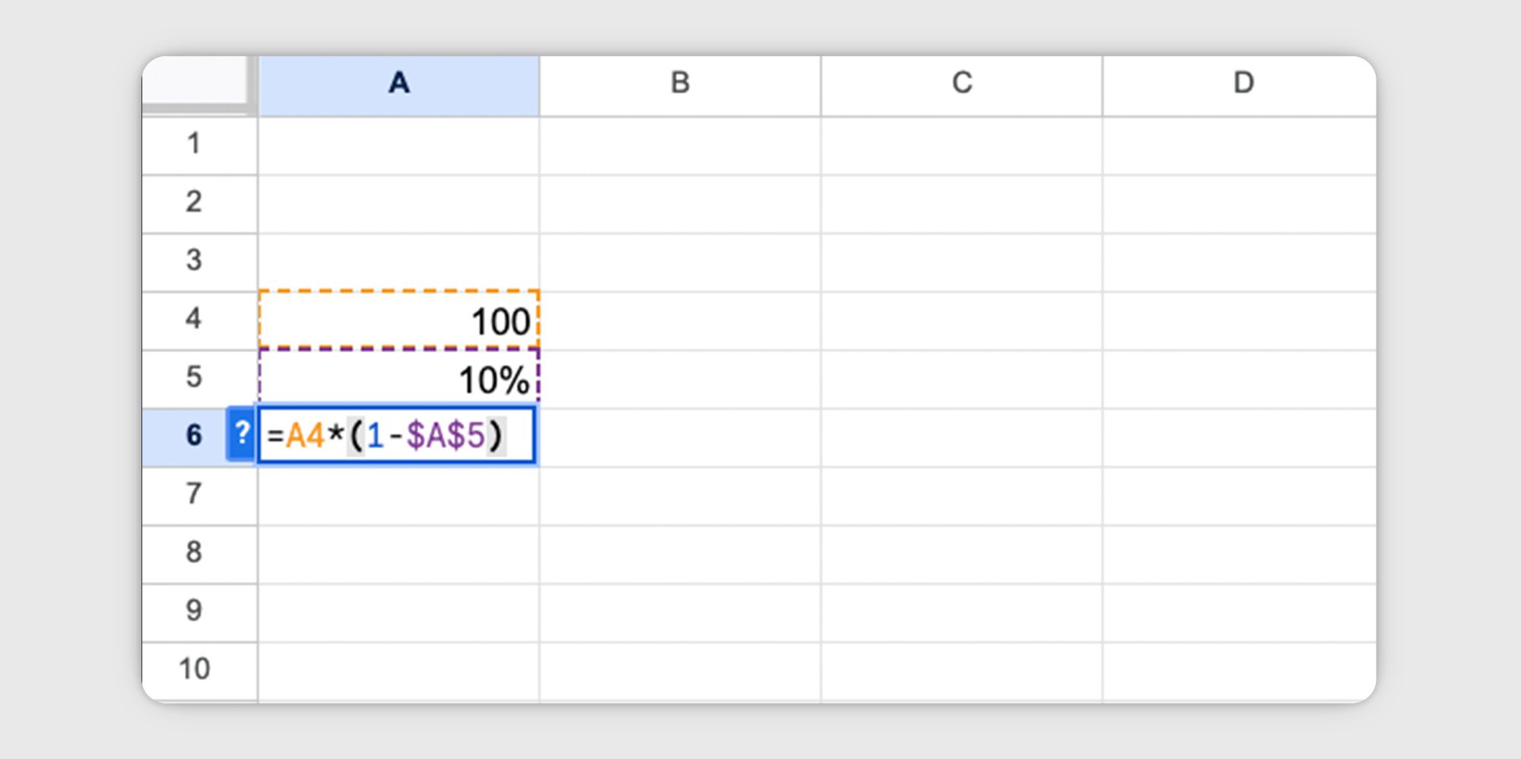1521x759 pixels.
Task: Click the A4 reference in the formula
Action: point(304,436)
